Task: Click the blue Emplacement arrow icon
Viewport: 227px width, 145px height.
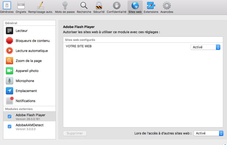Action: [10, 91]
